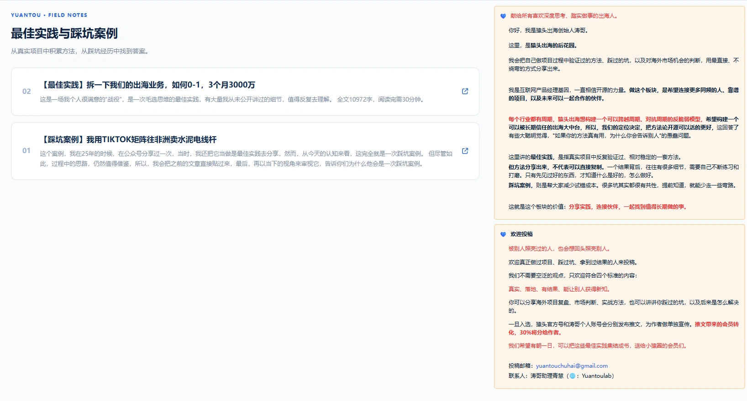Click blue heart icon next to 欢迎投稿
Image resolution: width=747 pixels, height=401 pixels.
[503, 234]
